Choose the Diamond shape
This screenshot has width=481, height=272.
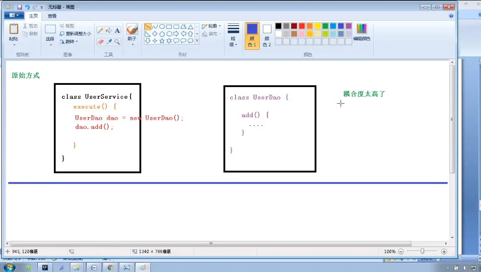tap(155, 34)
